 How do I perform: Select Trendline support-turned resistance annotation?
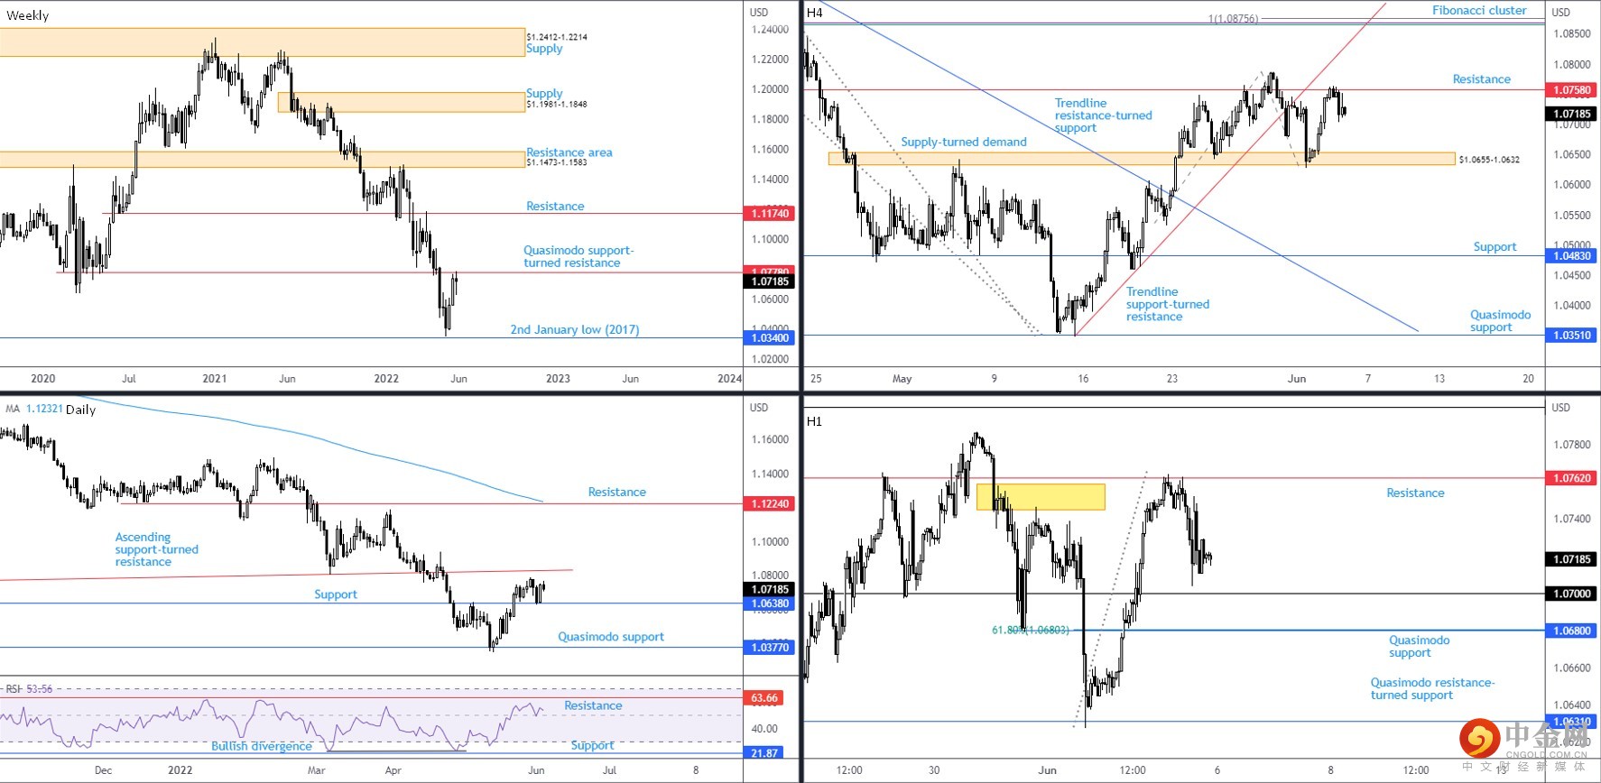click(1168, 304)
